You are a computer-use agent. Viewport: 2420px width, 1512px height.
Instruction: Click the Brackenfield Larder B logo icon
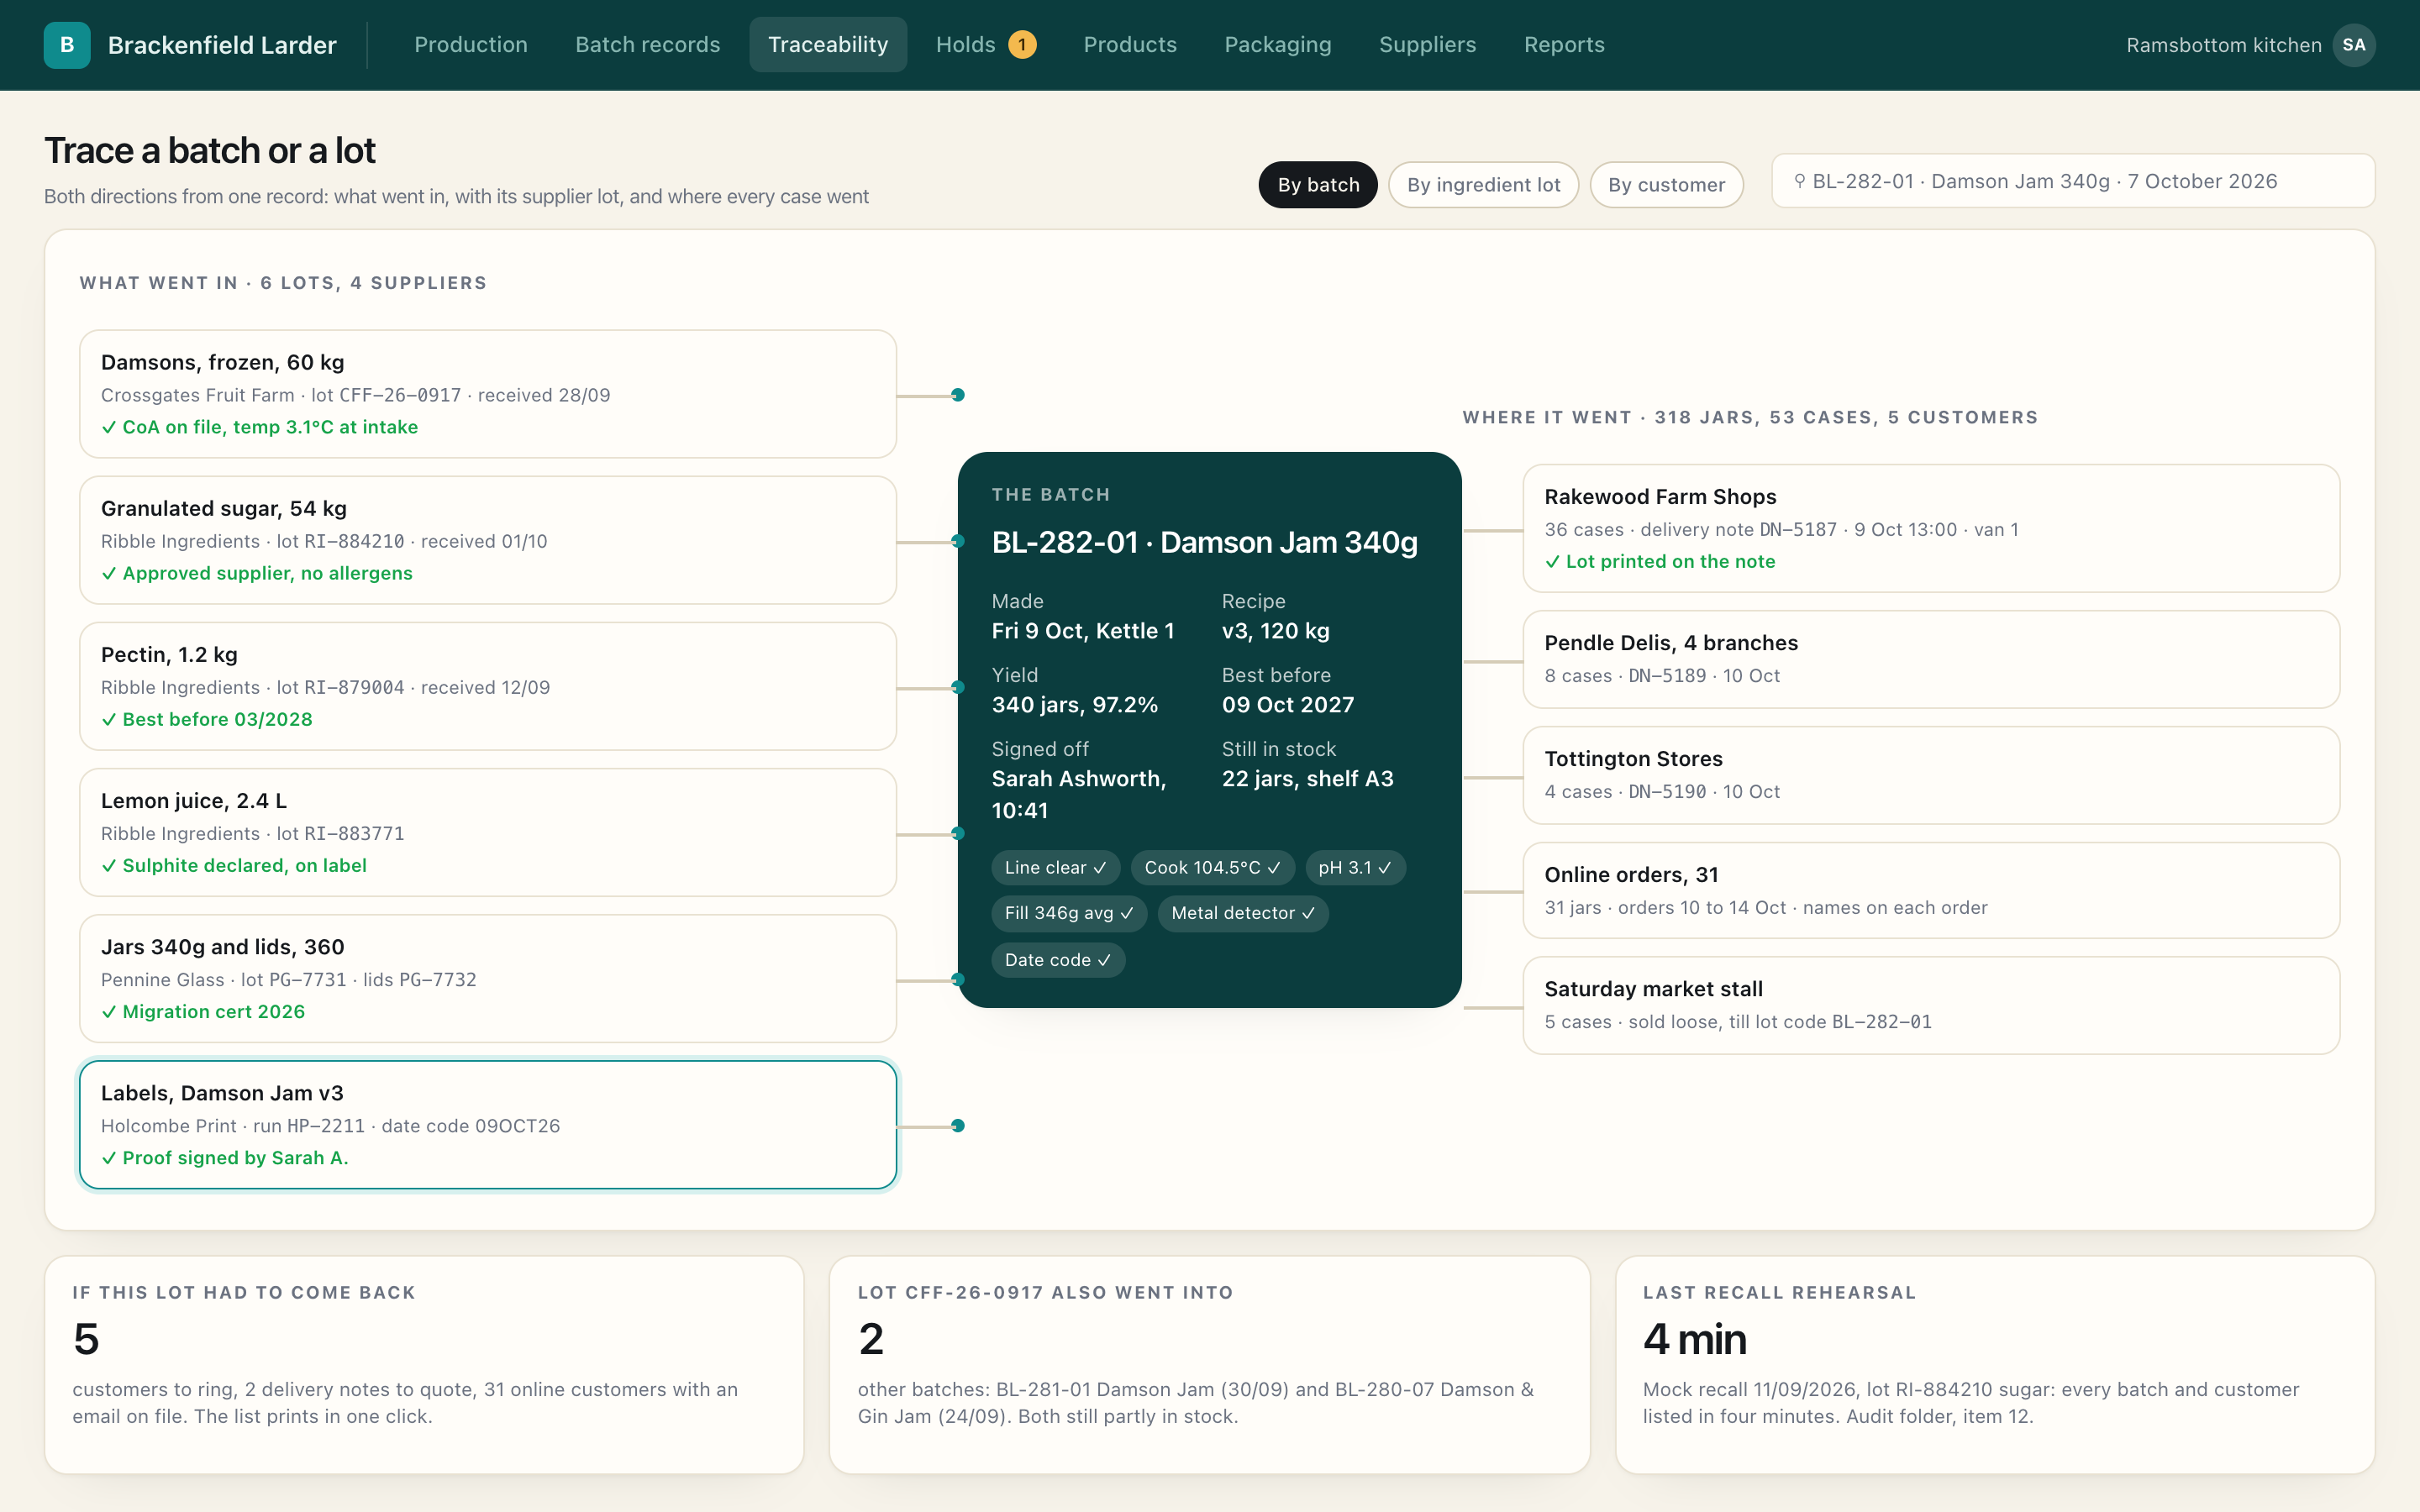tap(67, 45)
